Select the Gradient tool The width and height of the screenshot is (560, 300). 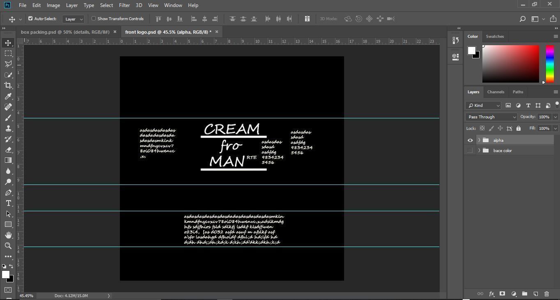point(8,160)
